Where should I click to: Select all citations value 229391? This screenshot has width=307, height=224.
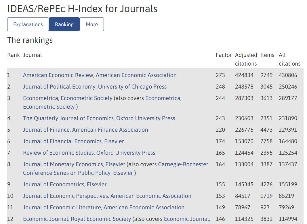tap(288, 130)
